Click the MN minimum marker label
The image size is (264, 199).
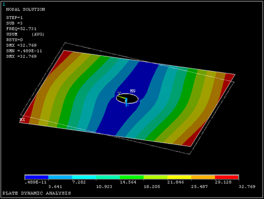[x=133, y=91]
